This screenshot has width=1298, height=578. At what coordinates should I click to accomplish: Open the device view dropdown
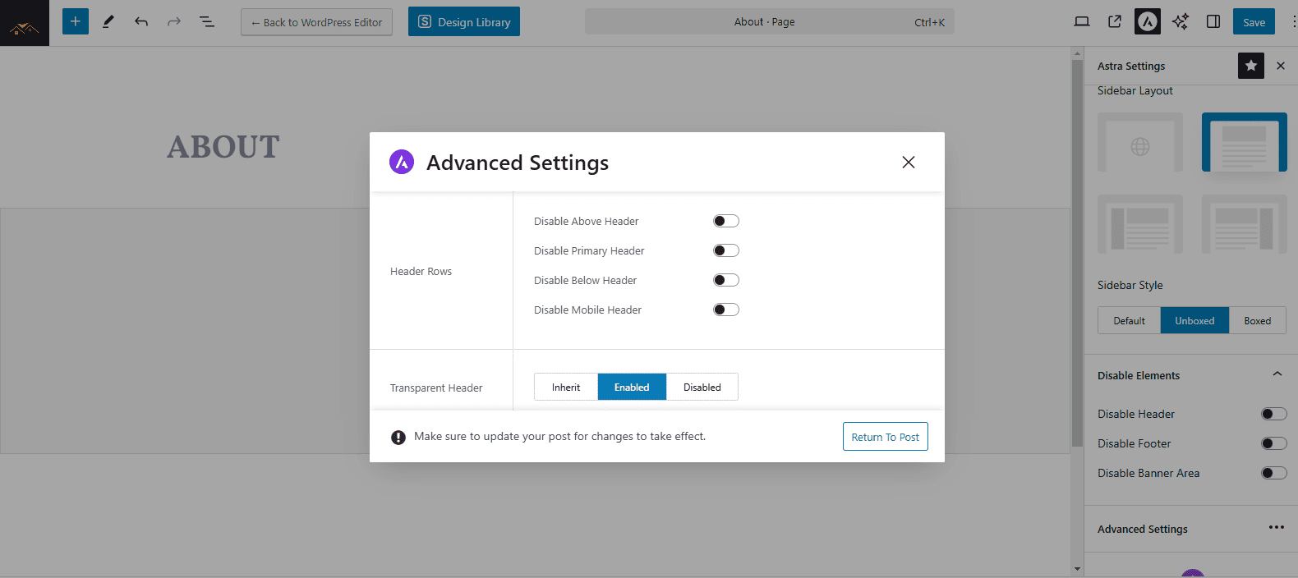(1082, 22)
